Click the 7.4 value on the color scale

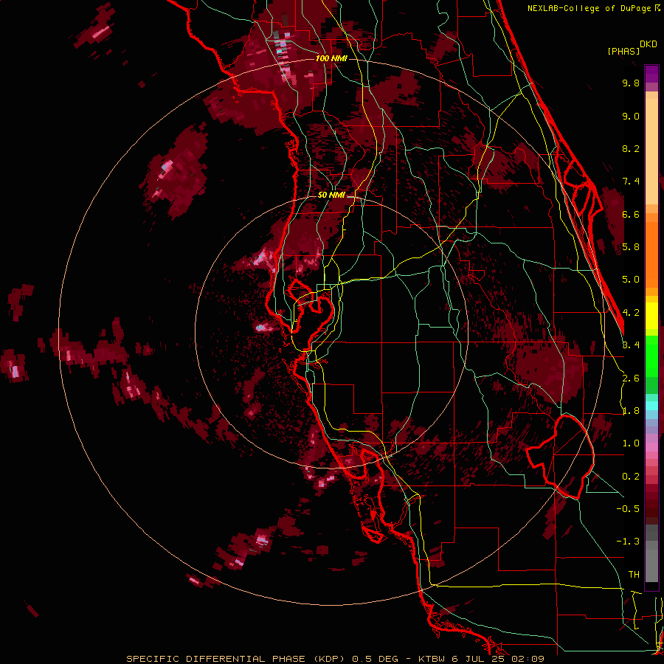coord(631,181)
